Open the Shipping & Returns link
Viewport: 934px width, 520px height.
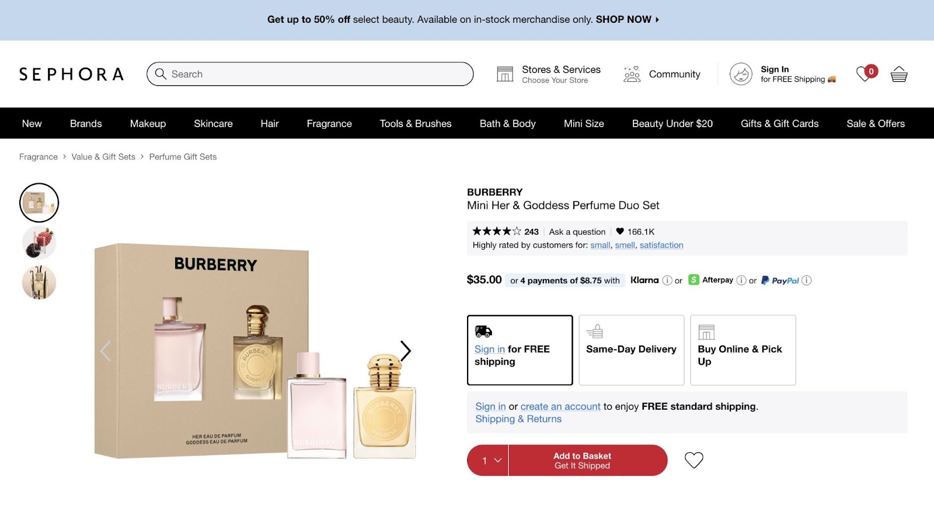point(518,418)
